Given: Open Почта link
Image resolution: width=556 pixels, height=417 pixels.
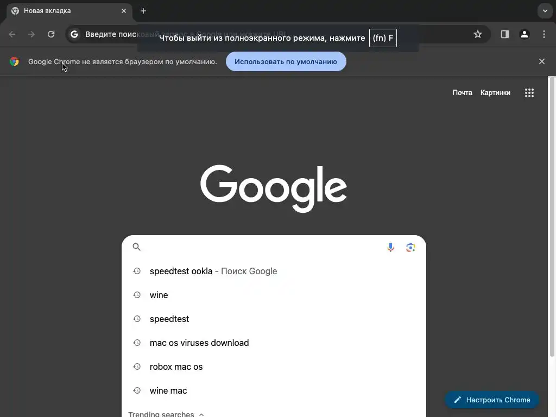Looking at the screenshot, I should [x=463, y=92].
